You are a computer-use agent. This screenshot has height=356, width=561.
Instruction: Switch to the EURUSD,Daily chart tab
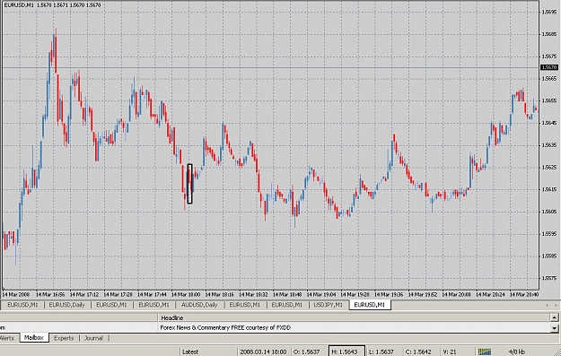click(67, 305)
